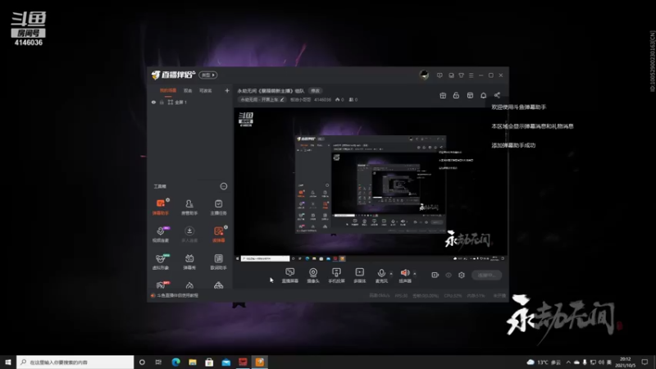This screenshot has height=369, width=656.
Task: Click the start streaming button in the bottom-right
Action: coord(486,275)
